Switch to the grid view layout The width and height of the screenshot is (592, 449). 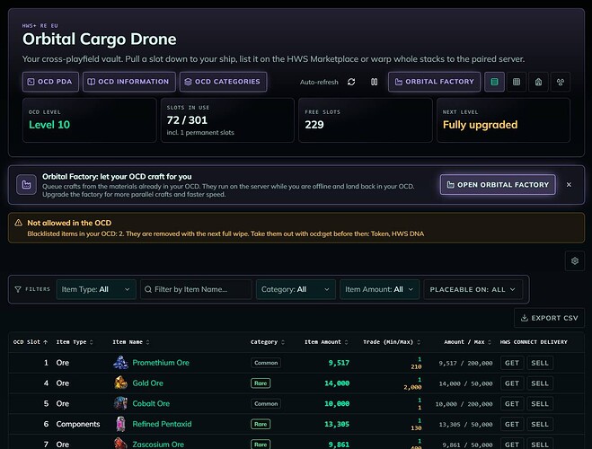517,82
